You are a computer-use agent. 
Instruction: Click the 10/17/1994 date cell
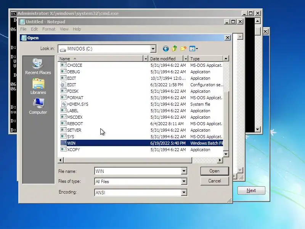pos(168,78)
